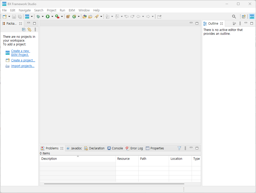Maximize the Outline view panel
Screen dimensions: 256x193
pyautogui.click(x=252, y=23)
